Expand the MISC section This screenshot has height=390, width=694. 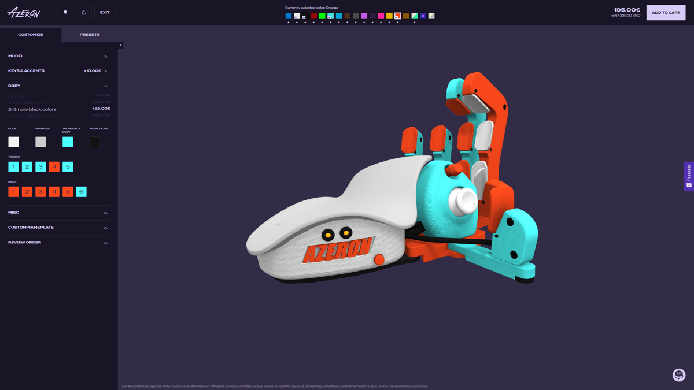[58, 213]
